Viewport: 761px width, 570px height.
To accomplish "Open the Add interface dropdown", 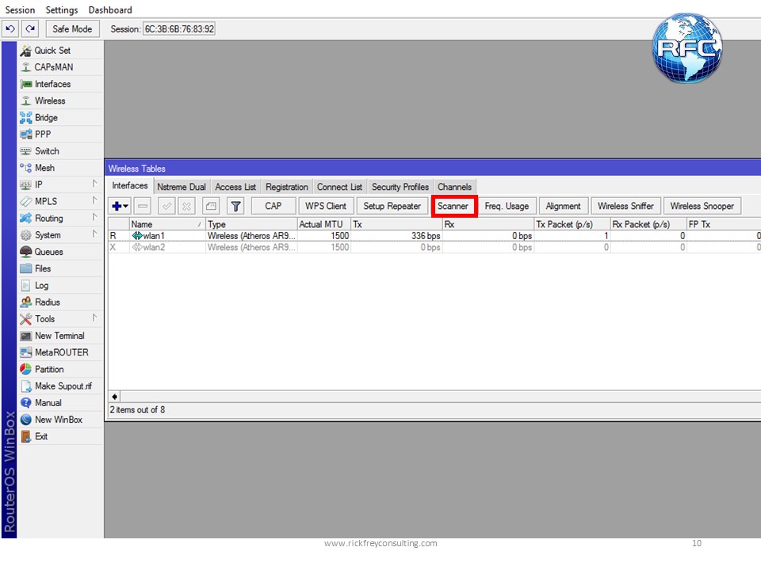I will point(120,206).
